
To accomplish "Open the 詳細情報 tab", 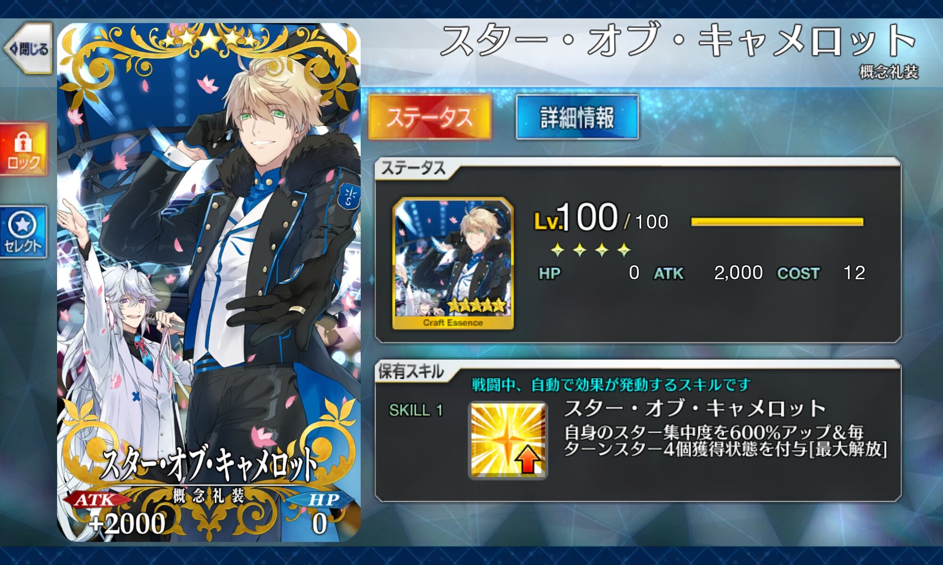I will click(577, 117).
